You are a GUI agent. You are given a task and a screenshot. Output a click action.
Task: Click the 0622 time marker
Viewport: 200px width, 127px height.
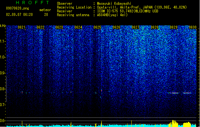coord(40,27)
